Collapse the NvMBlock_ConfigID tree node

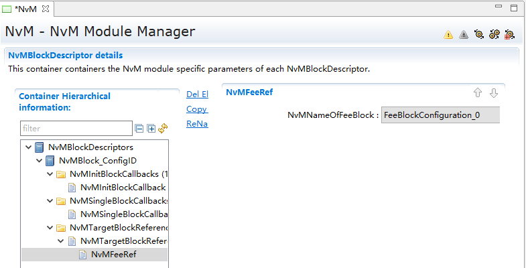[40, 161]
